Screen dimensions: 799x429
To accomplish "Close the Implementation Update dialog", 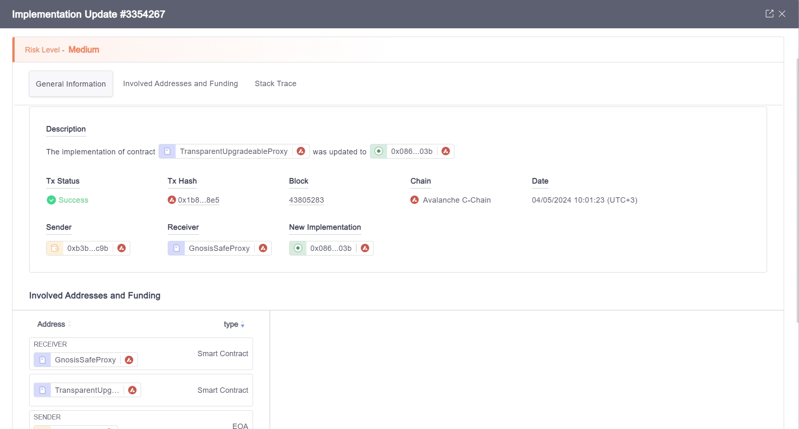I will tap(782, 14).
